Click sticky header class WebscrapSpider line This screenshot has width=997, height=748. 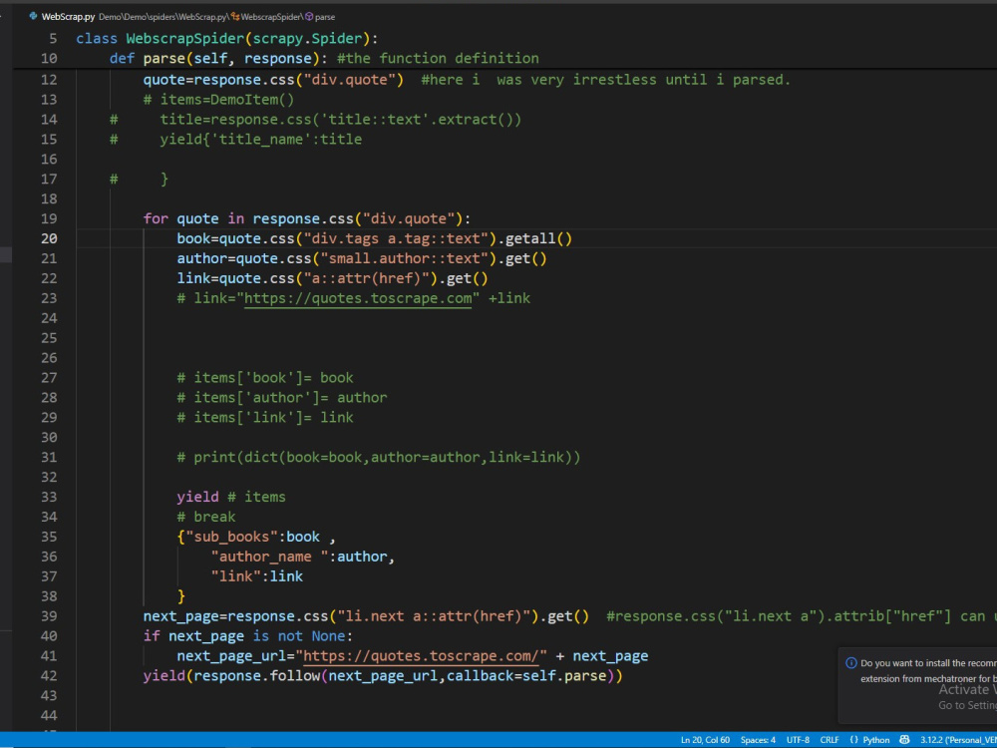(x=227, y=39)
